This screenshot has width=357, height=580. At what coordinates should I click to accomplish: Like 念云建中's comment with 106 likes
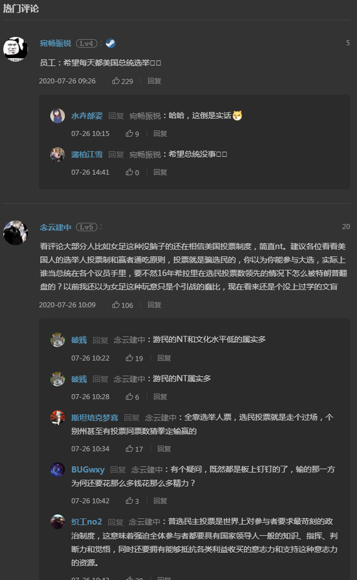coord(116,305)
